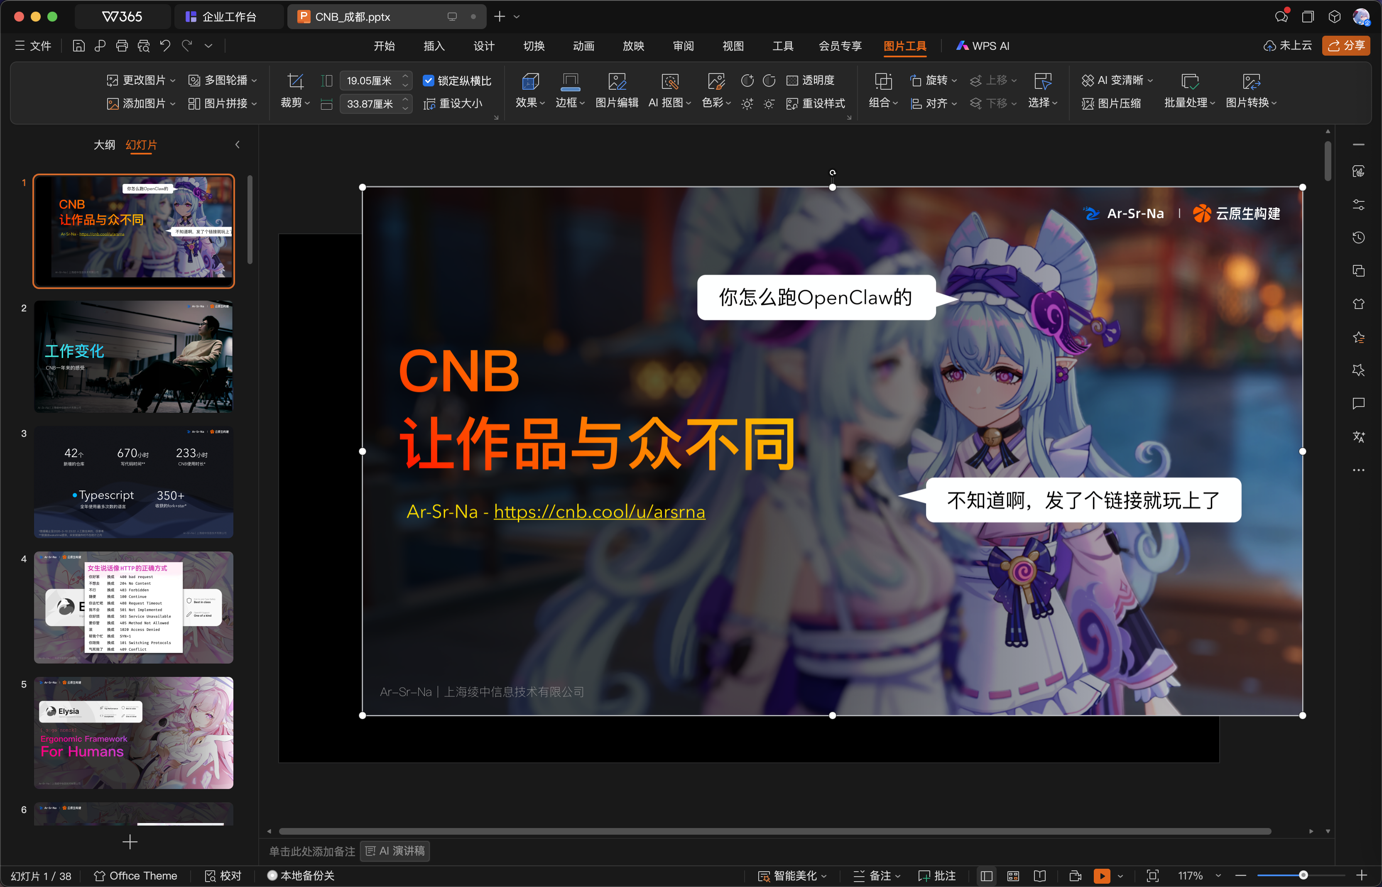Switch to the 大纲 outline tab

pyautogui.click(x=104, y=145)
